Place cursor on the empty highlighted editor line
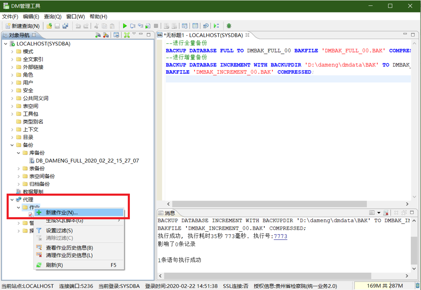The image size is (421, 290). tap(288, 79)
